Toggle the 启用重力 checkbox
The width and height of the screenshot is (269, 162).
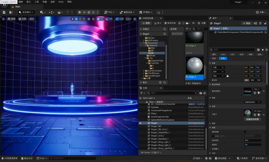(x=245, y=149)
